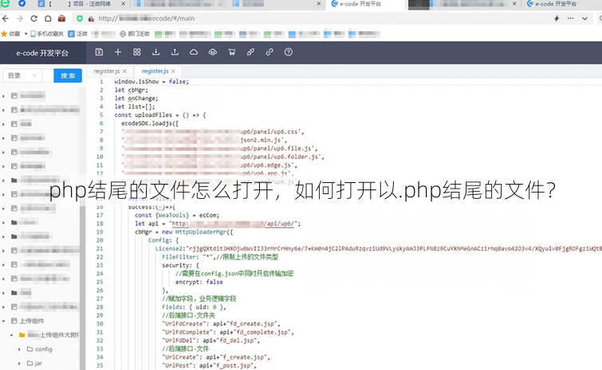Collapse the 上传组件 tree node arrow
The height and width of the screenshot is (370, 602).
pos(4,321)
